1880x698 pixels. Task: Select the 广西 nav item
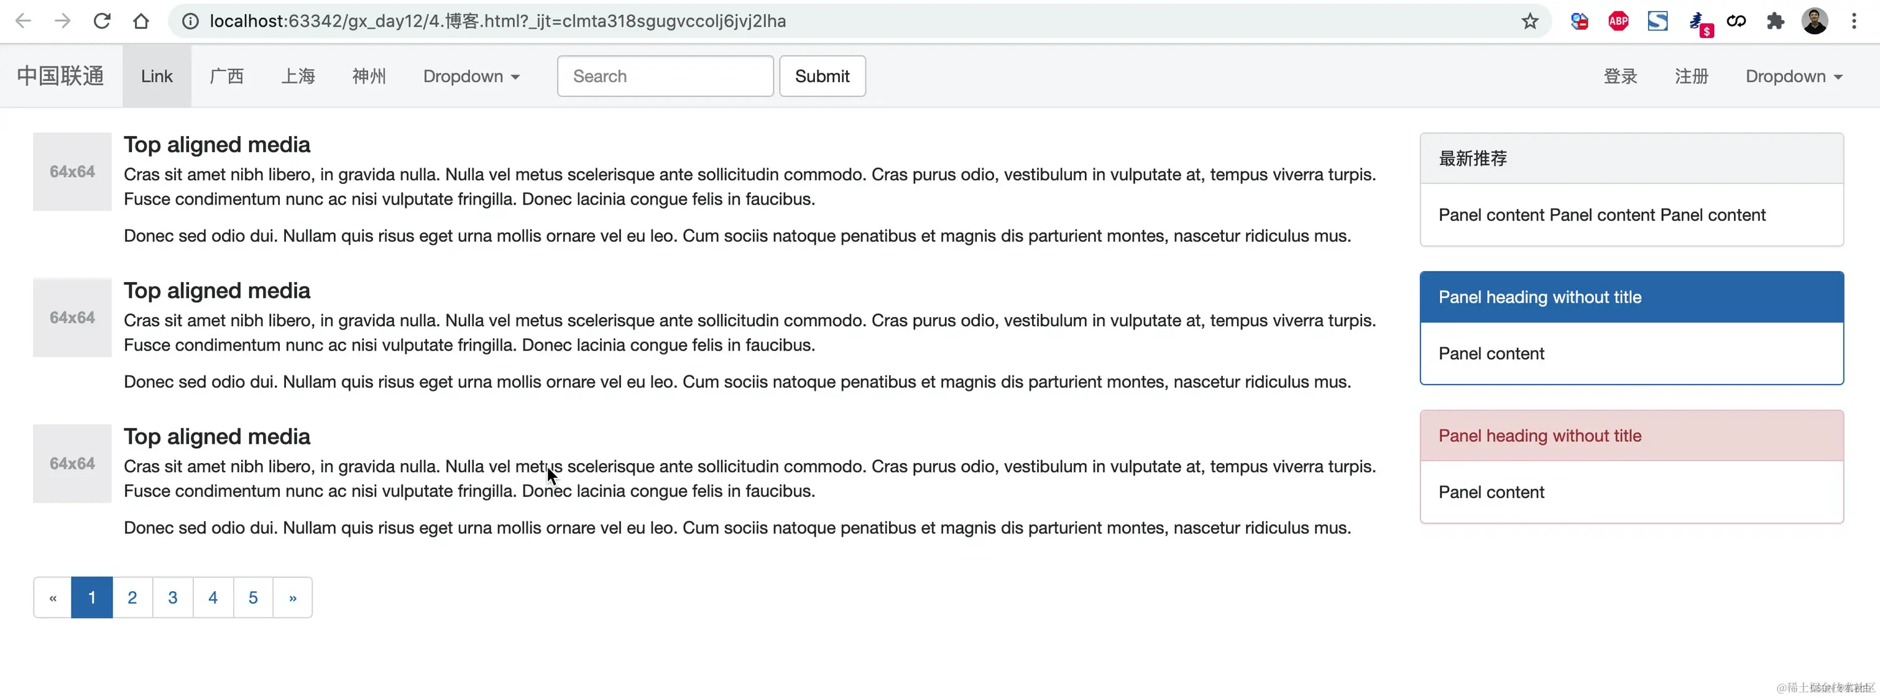click(x=226, y=76)
